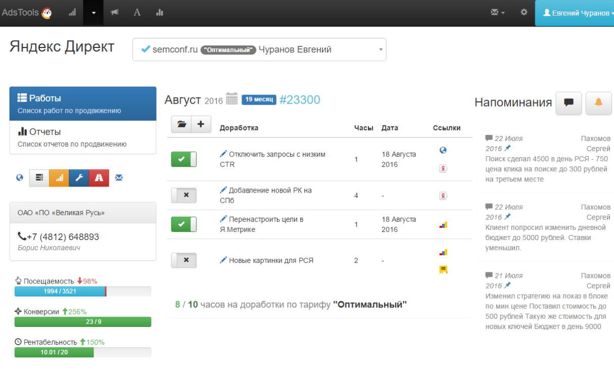Open the letter A icon in the top navbar
Screen dimensions: 614x374
137,13
